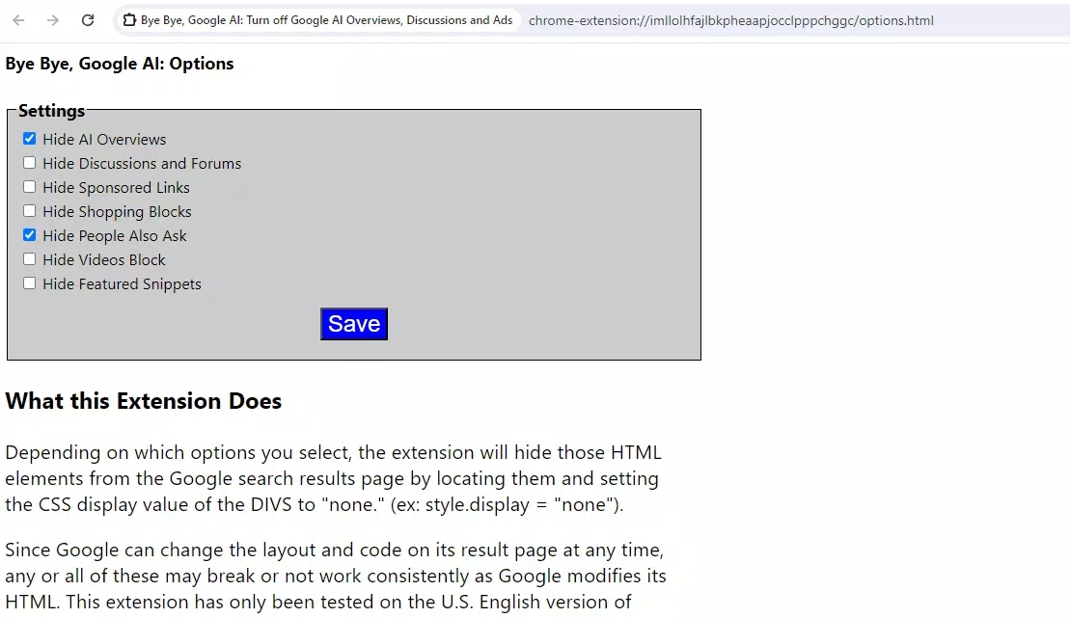Check the Hide Shopping Blocks option

pos(29,210)
